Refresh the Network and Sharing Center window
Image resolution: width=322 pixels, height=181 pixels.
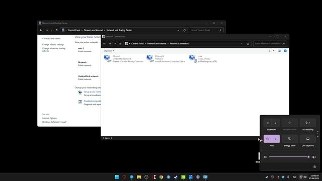point(185,30)
